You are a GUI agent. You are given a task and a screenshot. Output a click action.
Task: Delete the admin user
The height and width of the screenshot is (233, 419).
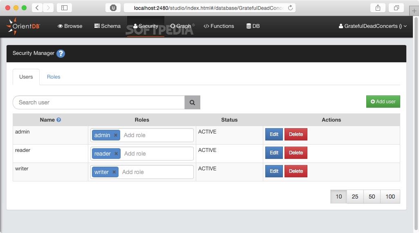click(x=296, y=134)
